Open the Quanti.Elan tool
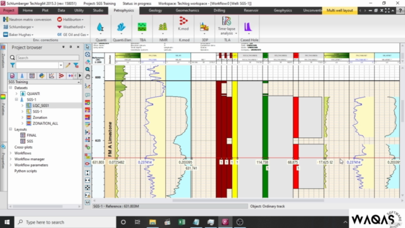405x228 pixels. (x=121, y=27)
